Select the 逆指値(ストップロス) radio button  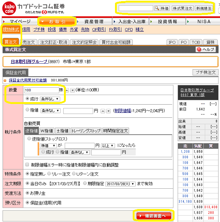point(29,139)
